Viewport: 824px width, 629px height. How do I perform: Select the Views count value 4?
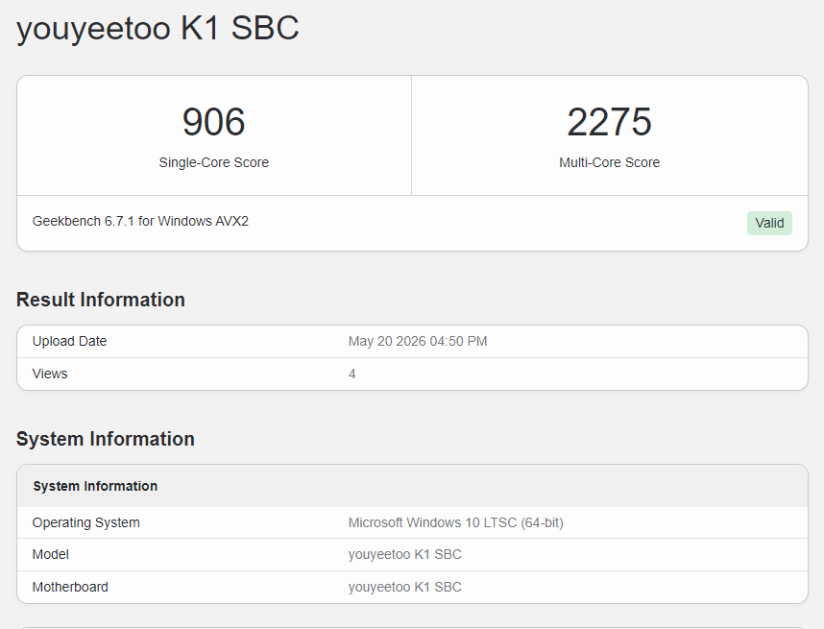pos(352,374)
